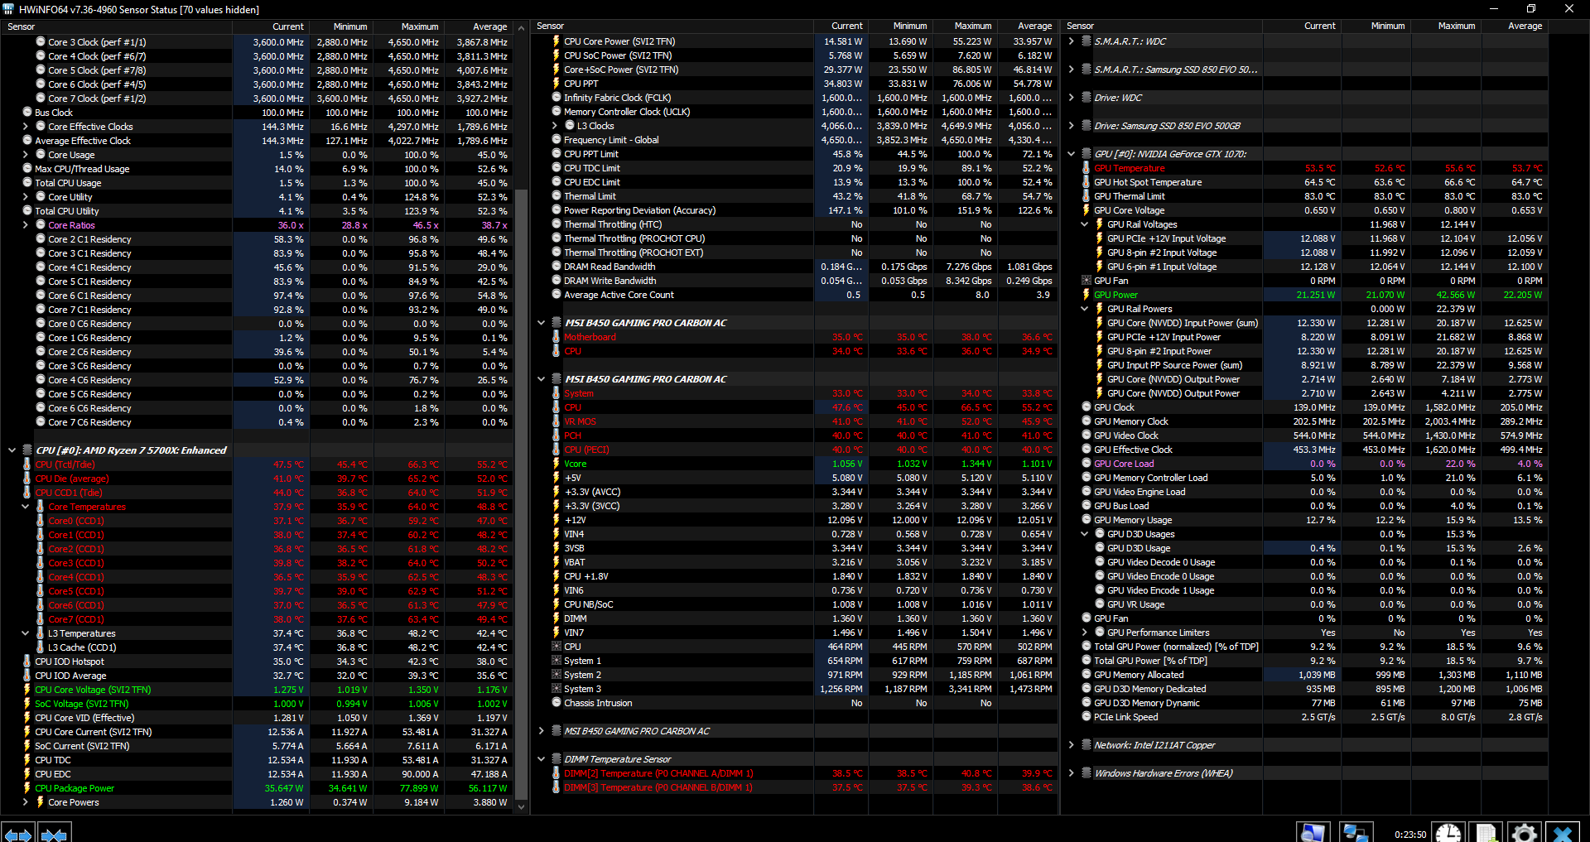
Task: Collapse the CPU [#0]: AMD Ryzen 7 5700X section
Action: point(12,450)
